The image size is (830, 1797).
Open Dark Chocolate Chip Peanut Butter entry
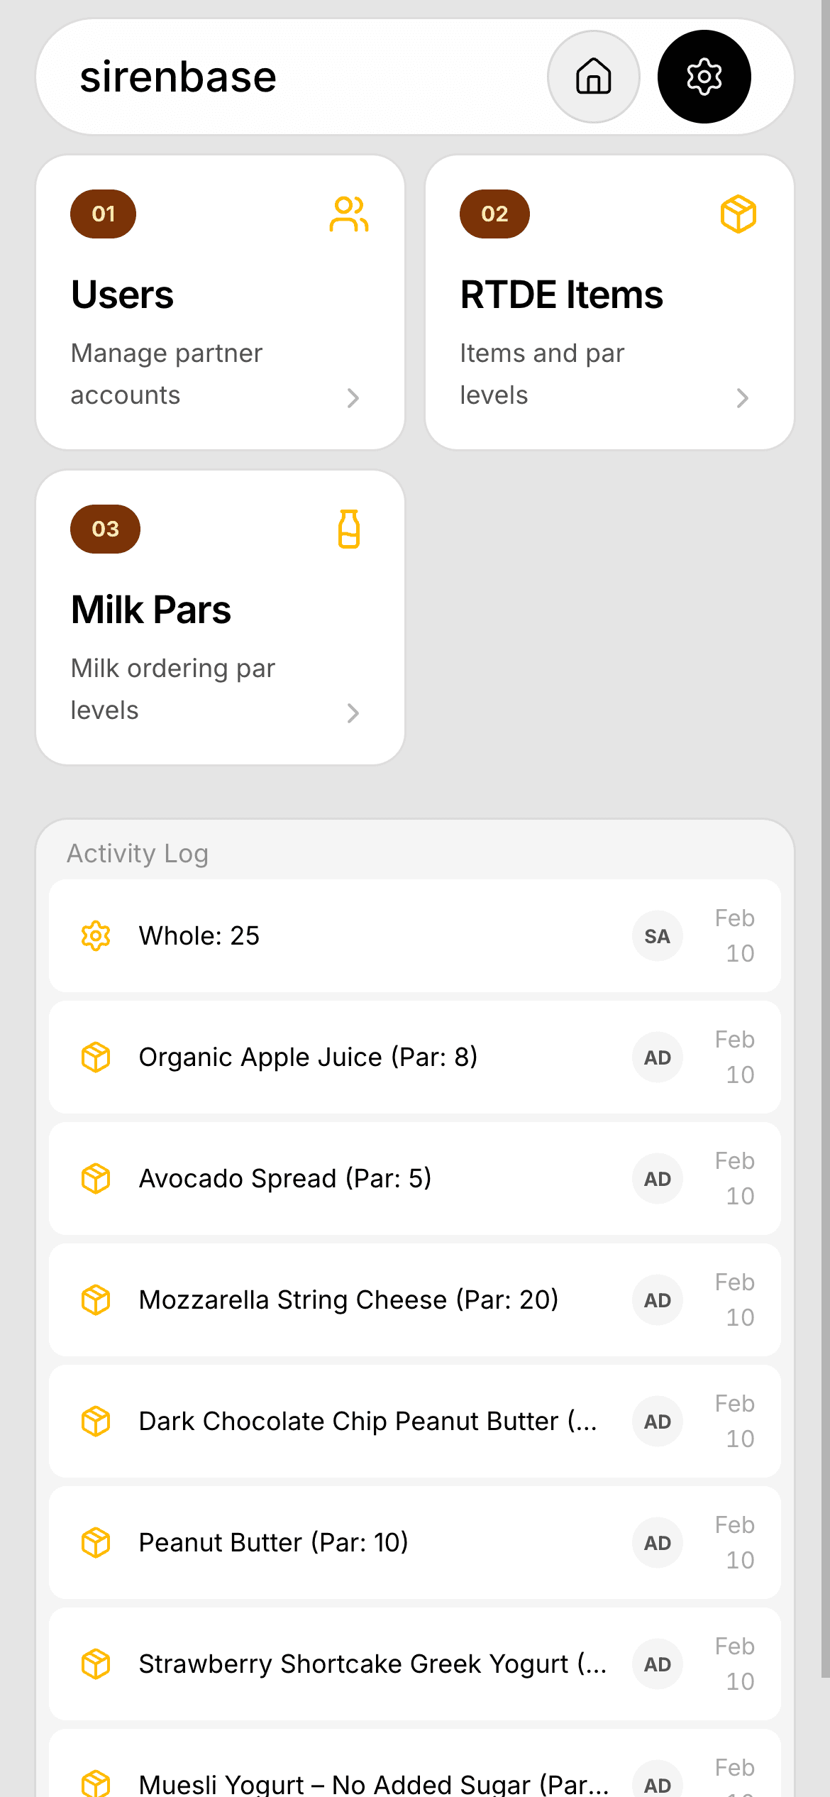click(x=367, y=1422)
